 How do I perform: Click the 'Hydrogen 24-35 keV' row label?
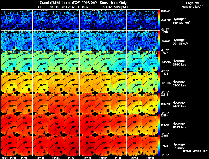(x=179, y=104)
